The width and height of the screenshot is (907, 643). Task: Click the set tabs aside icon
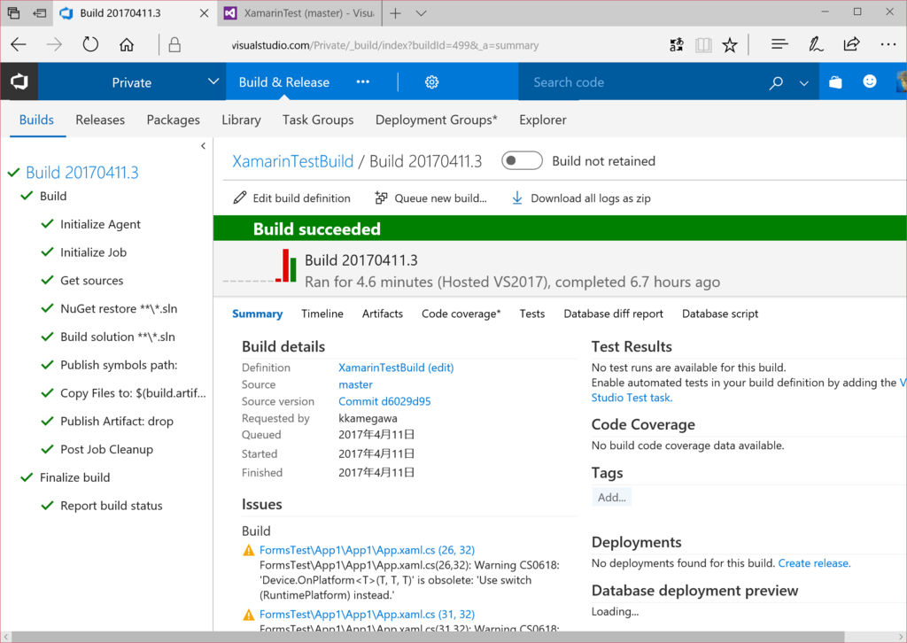click(39, 12)
